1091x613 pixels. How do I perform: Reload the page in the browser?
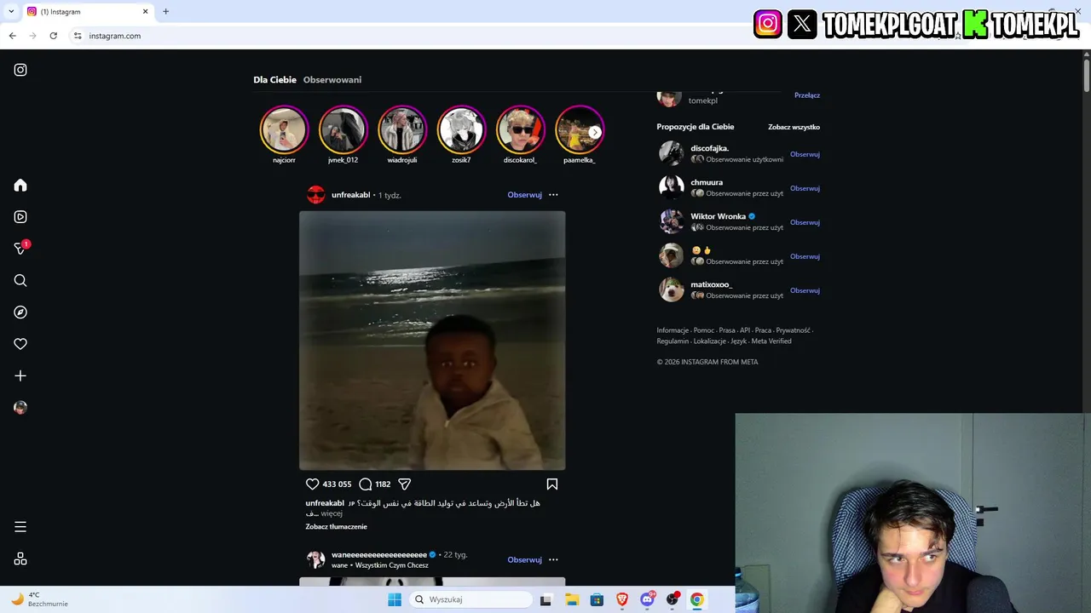pos(53,36)
